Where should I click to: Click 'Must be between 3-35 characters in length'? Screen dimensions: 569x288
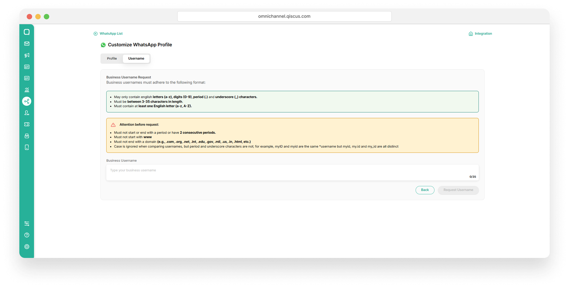[x=148, y=102]
